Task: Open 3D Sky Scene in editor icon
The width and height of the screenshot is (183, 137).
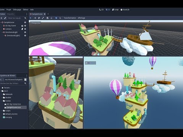Action: coord(22,26)
